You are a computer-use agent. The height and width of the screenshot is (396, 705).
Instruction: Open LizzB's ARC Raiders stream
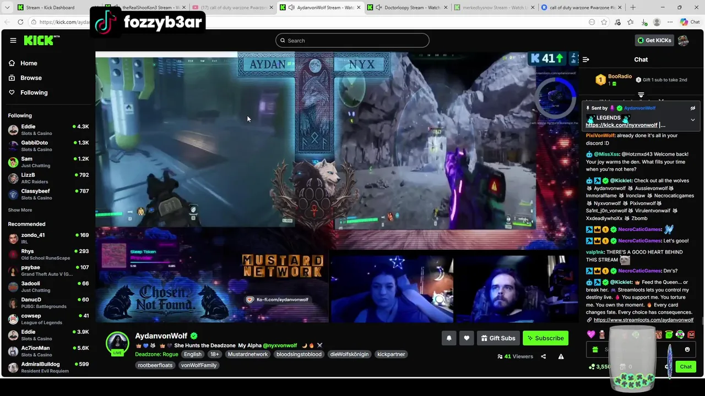pyautogui.click(x=48, y=178)
